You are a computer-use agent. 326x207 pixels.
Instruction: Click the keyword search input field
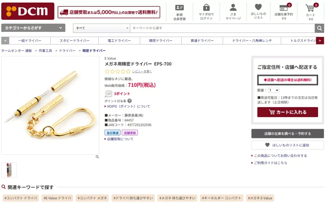tap(222, 28)
